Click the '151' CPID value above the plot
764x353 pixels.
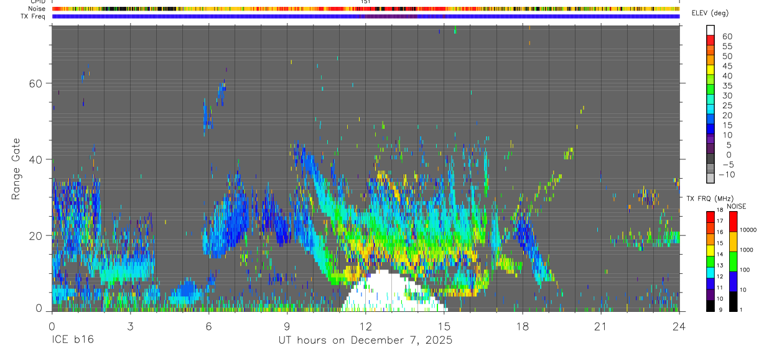(x=365, y=2)
